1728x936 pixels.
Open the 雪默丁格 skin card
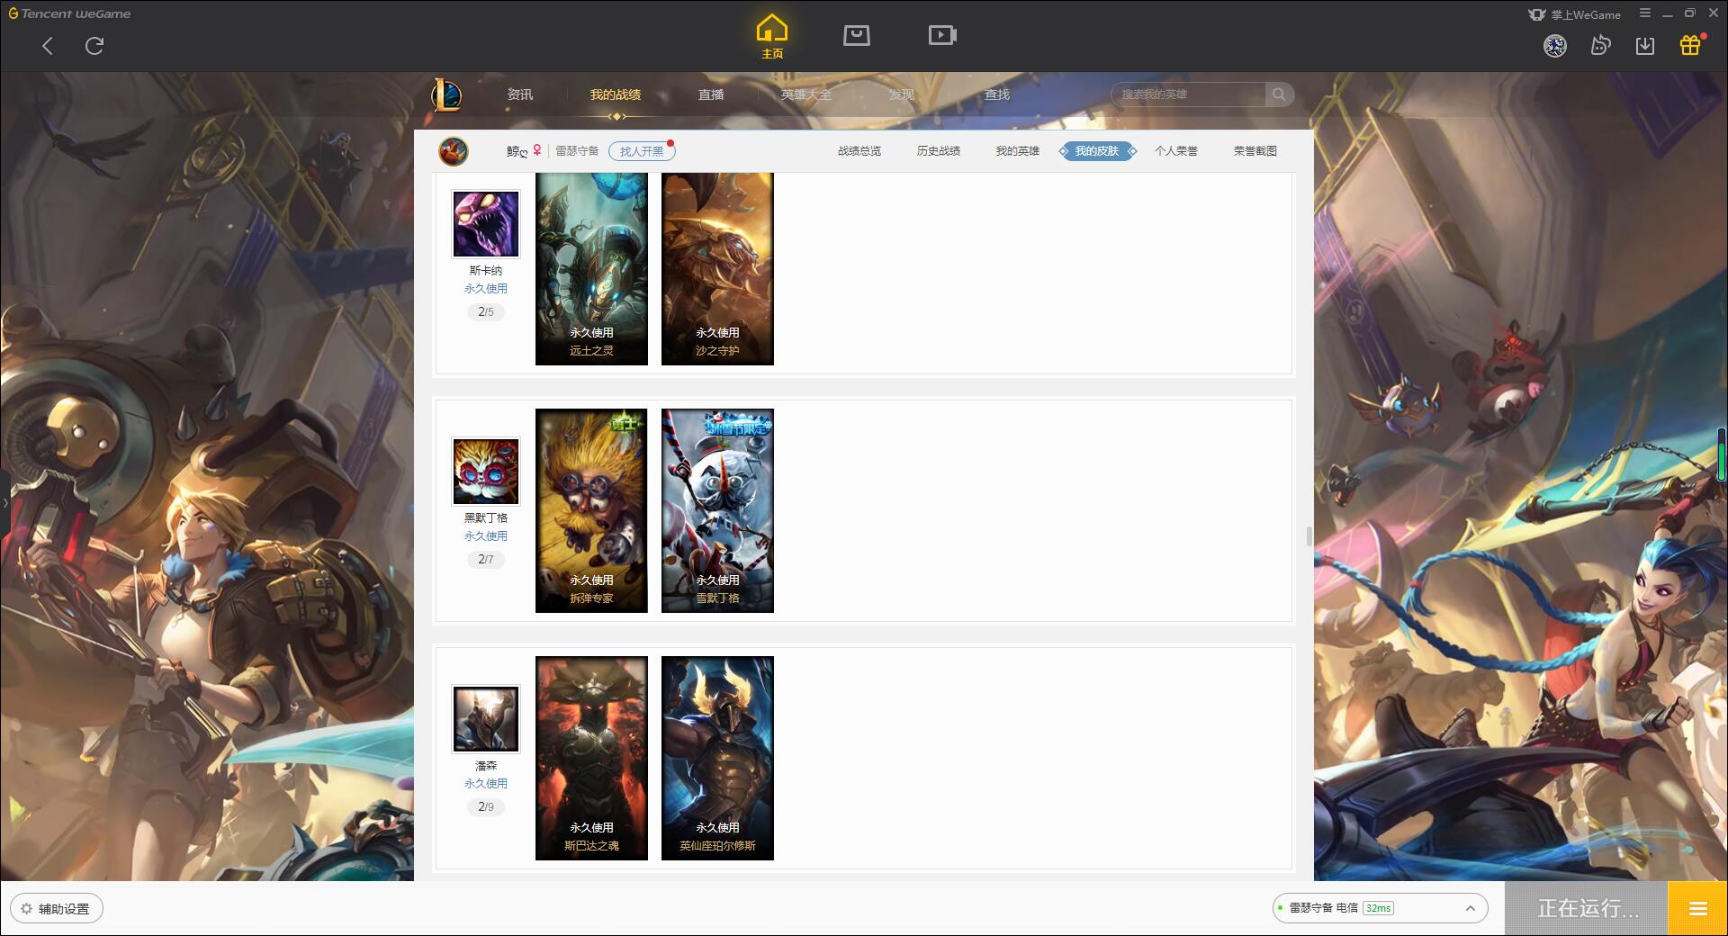click(x=717, y=510)
